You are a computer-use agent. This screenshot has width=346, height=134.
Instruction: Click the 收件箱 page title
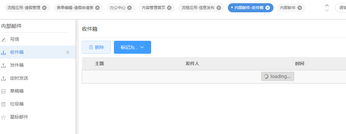coord(90,29)
